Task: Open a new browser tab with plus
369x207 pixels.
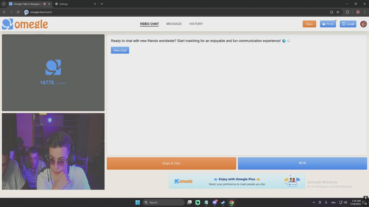Action: click(x=102, y=4)
